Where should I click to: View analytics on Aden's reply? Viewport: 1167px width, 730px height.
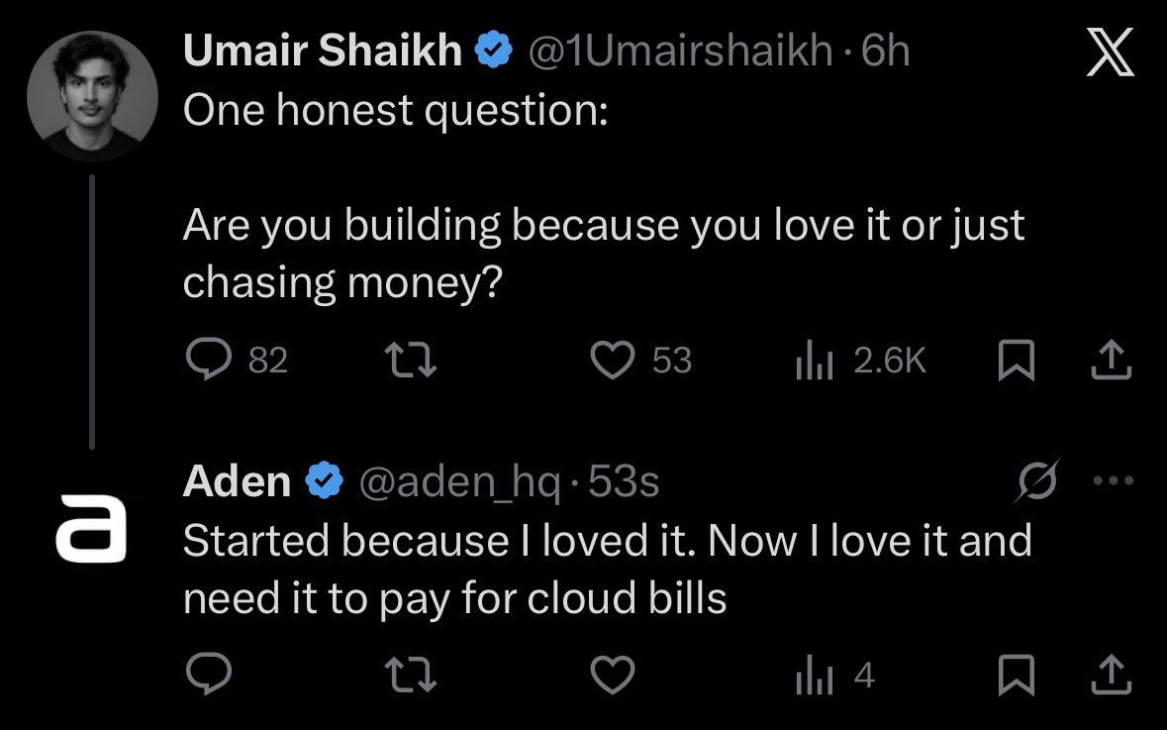[x=812, y=676]
